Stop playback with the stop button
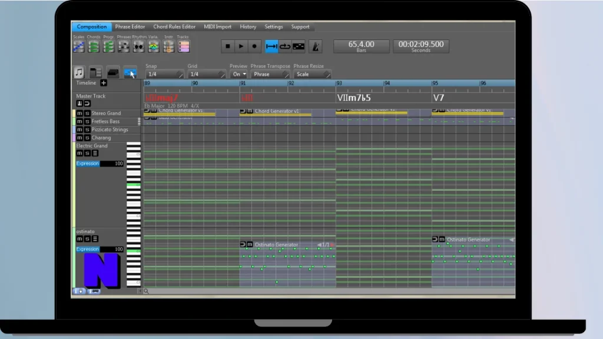This screenshot has height=339, width=603. pyautogui.click(x=228, y=46)
